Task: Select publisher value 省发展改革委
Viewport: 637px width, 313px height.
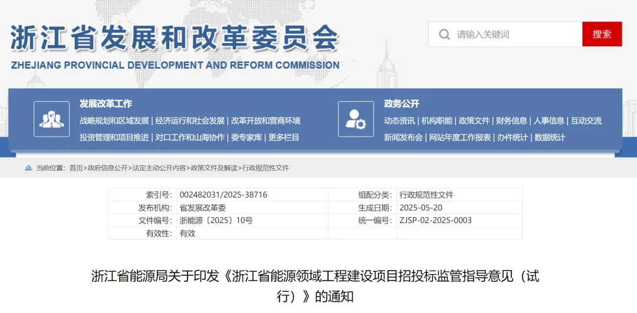Action: [x=202, y=208]
